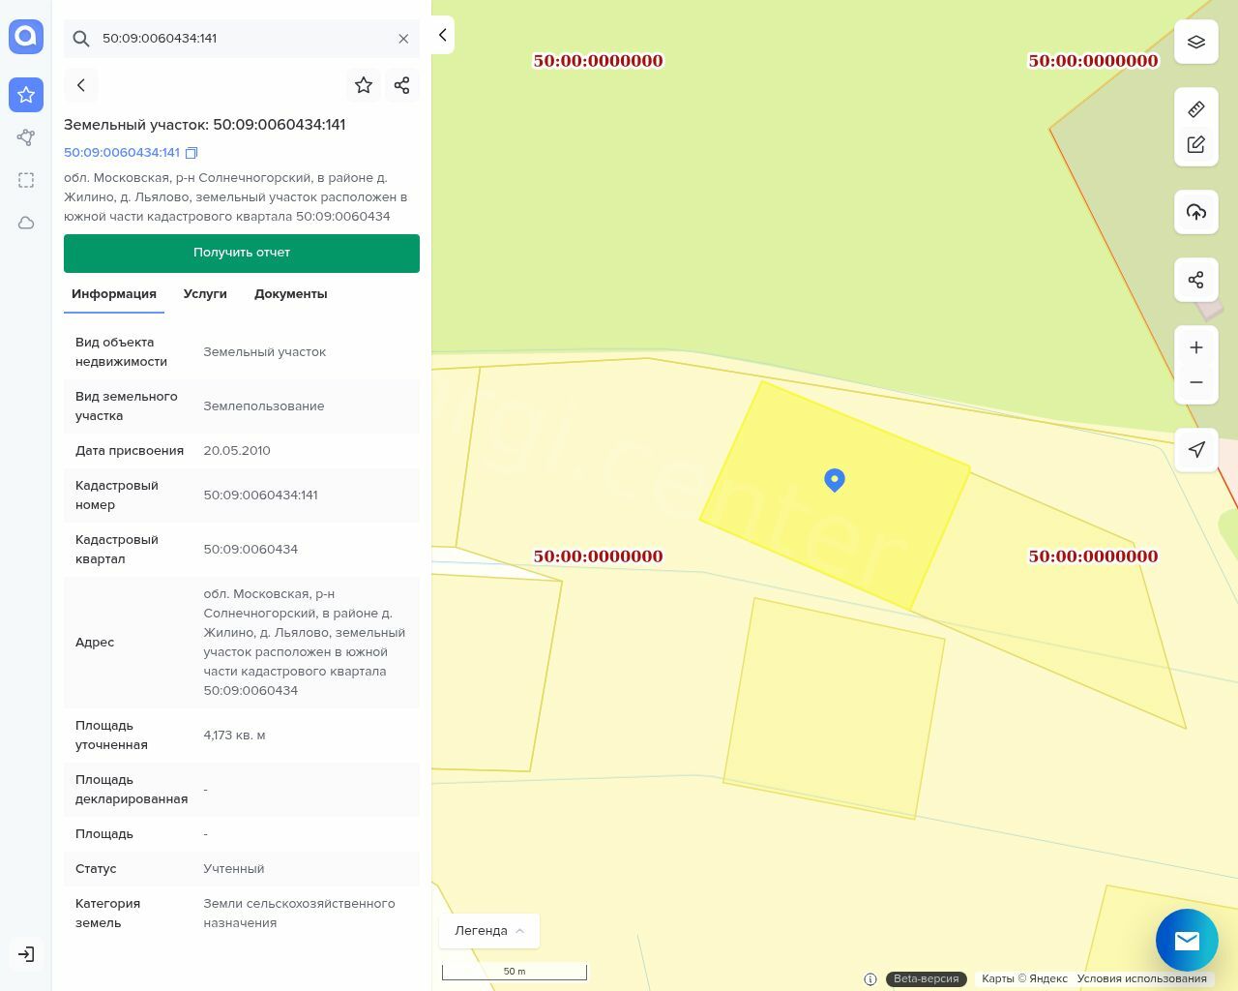
Task: Copy the cadastral number 50:09:0060434:141
Action: coord(192,153)
